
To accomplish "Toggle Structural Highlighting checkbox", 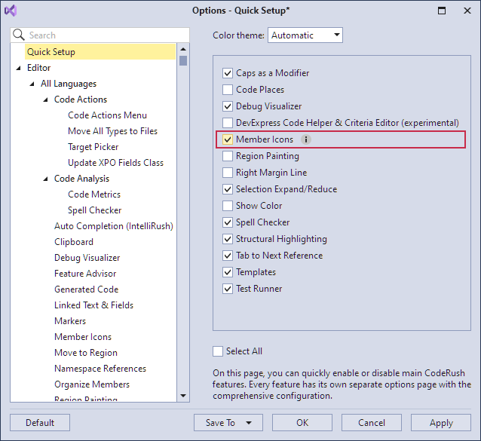I will 228,239.
